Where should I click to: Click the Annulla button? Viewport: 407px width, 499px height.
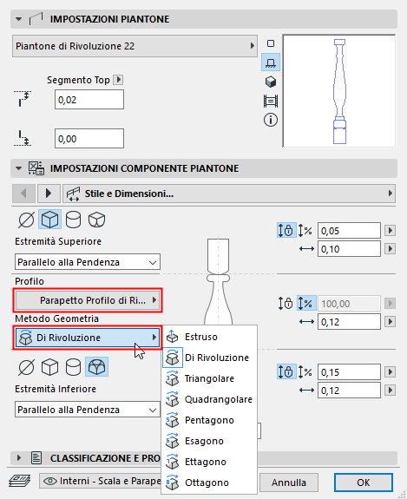pyautogui.click(x=289, y=483)
